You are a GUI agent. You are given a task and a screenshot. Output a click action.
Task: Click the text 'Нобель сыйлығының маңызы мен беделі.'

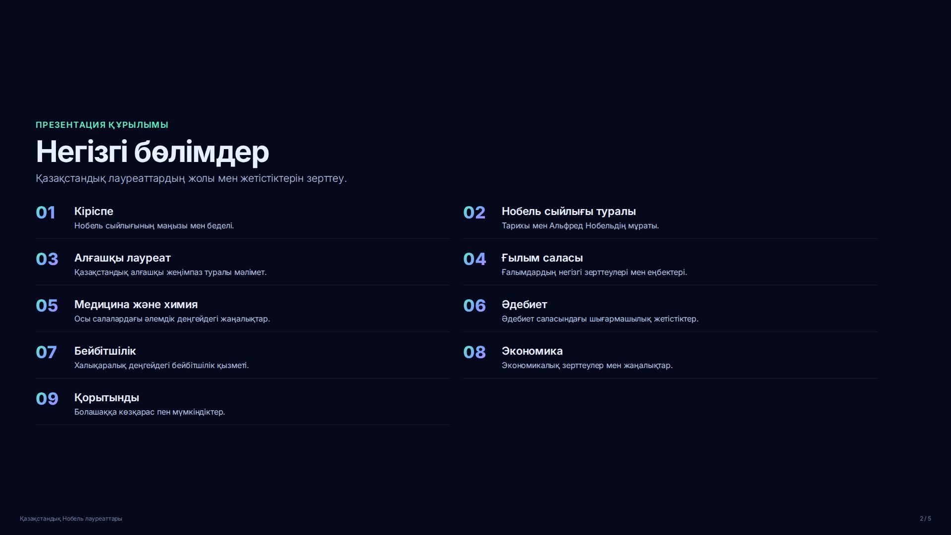tap(154, 226)
